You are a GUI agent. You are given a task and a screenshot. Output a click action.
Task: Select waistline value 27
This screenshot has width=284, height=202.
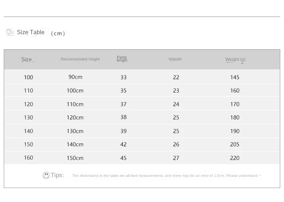pos(176,158)
